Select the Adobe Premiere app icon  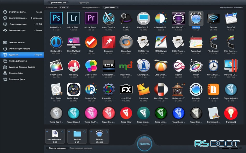click(x=91, y=18)
